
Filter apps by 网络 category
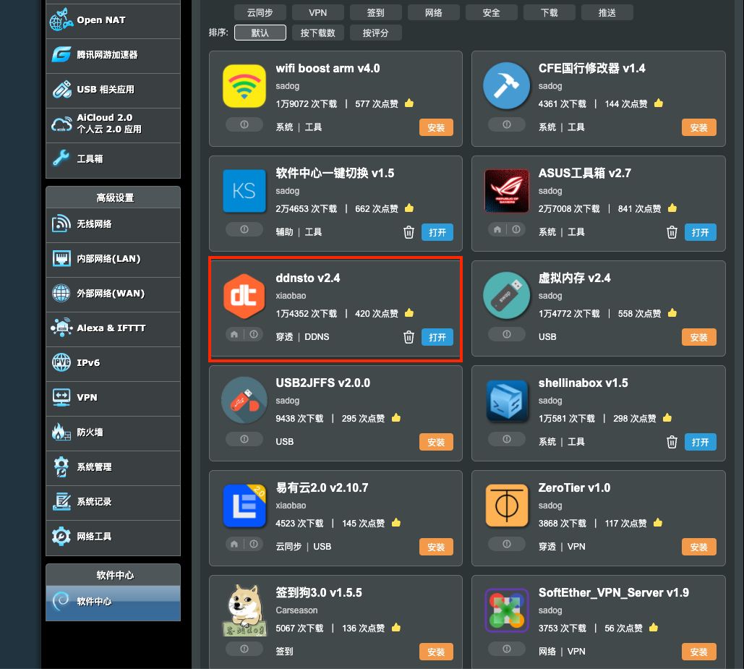point(434,13)
